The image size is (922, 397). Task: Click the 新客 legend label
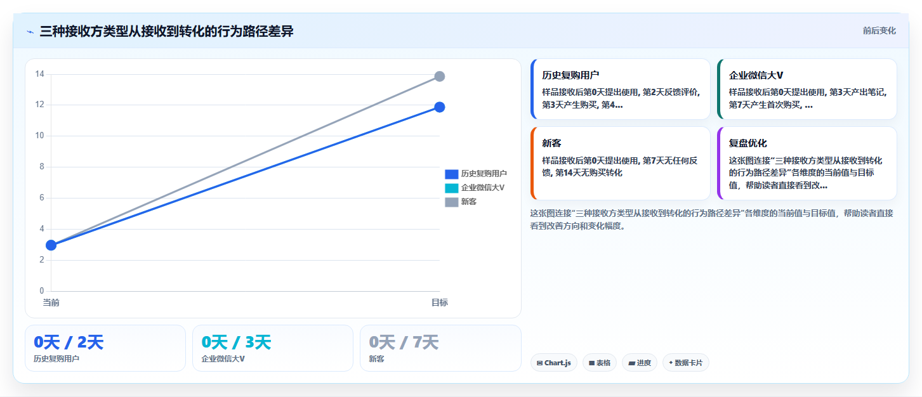pos(469,202)
